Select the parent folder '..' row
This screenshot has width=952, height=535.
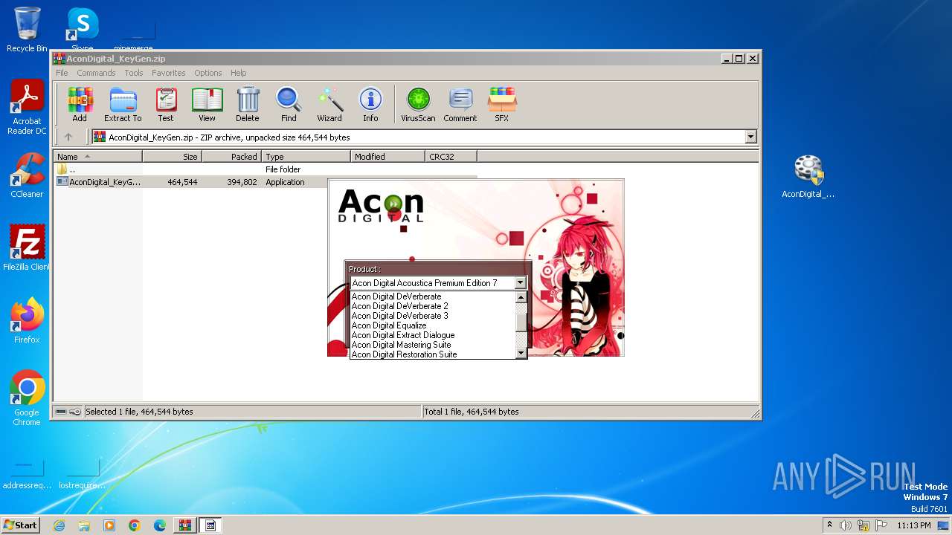266,169
